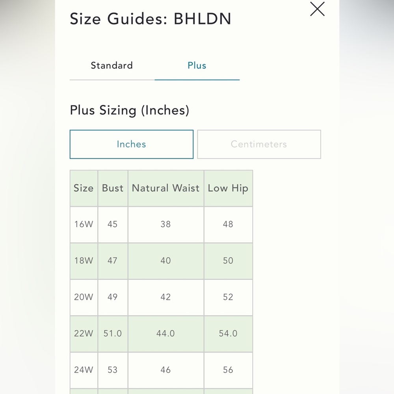Image resolution: width=394 pixels, height=394 pixels.
Task: Click bust value 47 for 18W
Action: click(113, 261)
